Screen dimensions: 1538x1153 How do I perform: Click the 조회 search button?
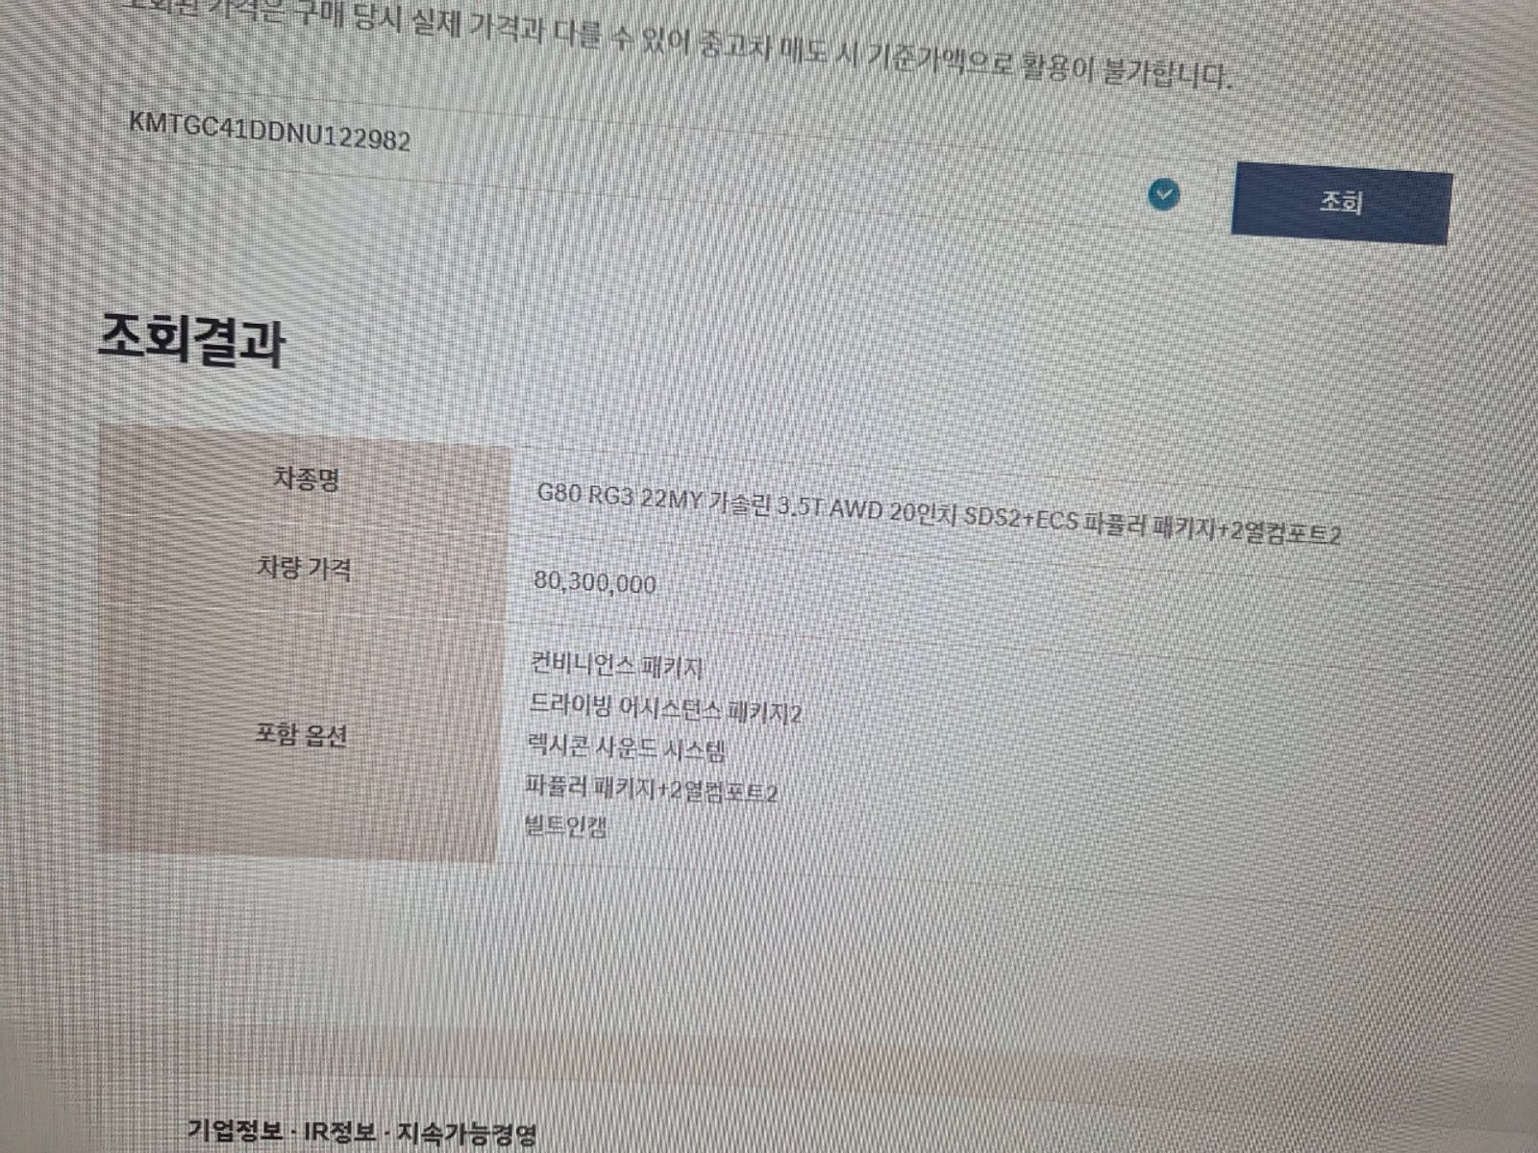(x=1341, y=203)
